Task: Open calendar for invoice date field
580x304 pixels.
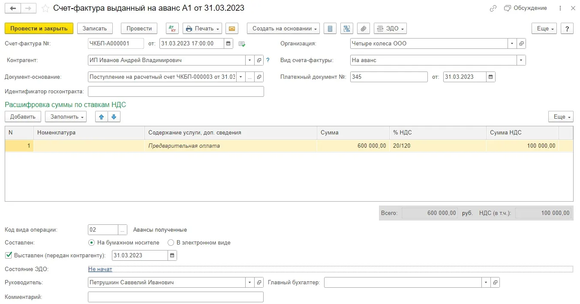Action: click(x=228, y=44)
